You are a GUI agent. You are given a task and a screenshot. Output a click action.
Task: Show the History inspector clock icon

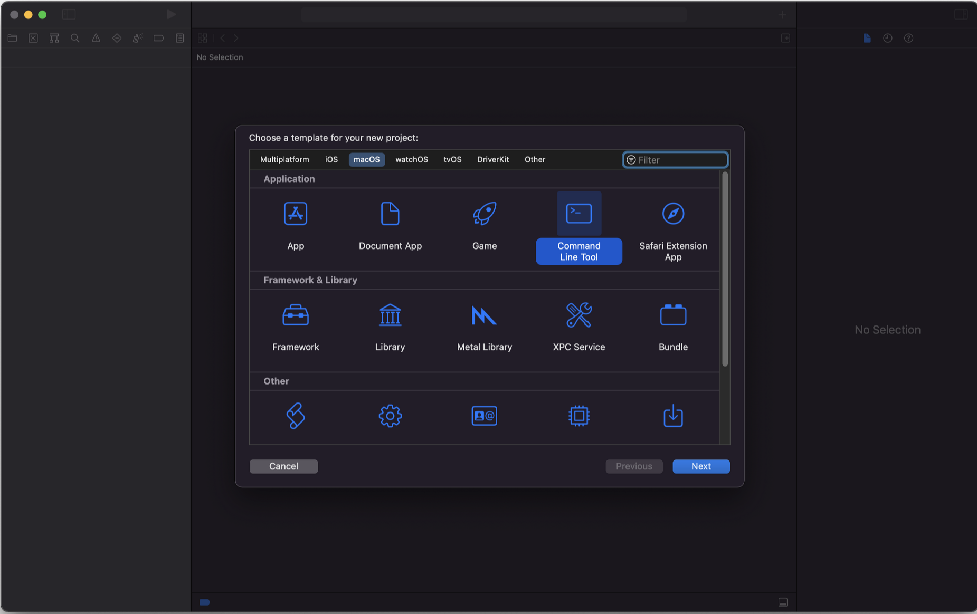click(x=888, y=38)
